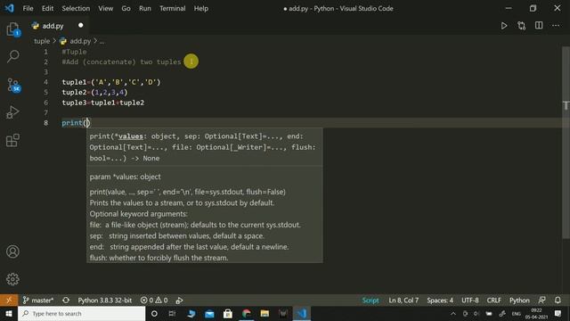
Task: Select Python 3.8.3 32-bit interpreter
Action: [105, 300]
